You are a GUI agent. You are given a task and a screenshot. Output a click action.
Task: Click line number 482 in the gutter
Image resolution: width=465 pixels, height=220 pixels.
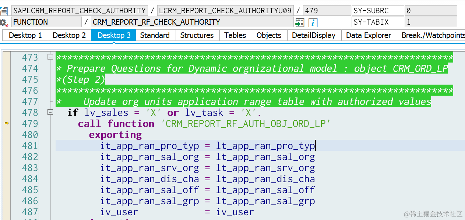point(30,157)
